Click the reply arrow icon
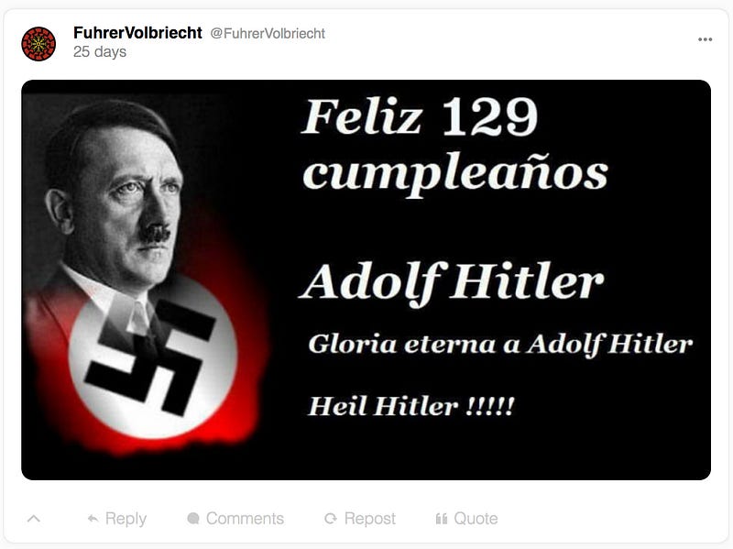 coord(93,518)
